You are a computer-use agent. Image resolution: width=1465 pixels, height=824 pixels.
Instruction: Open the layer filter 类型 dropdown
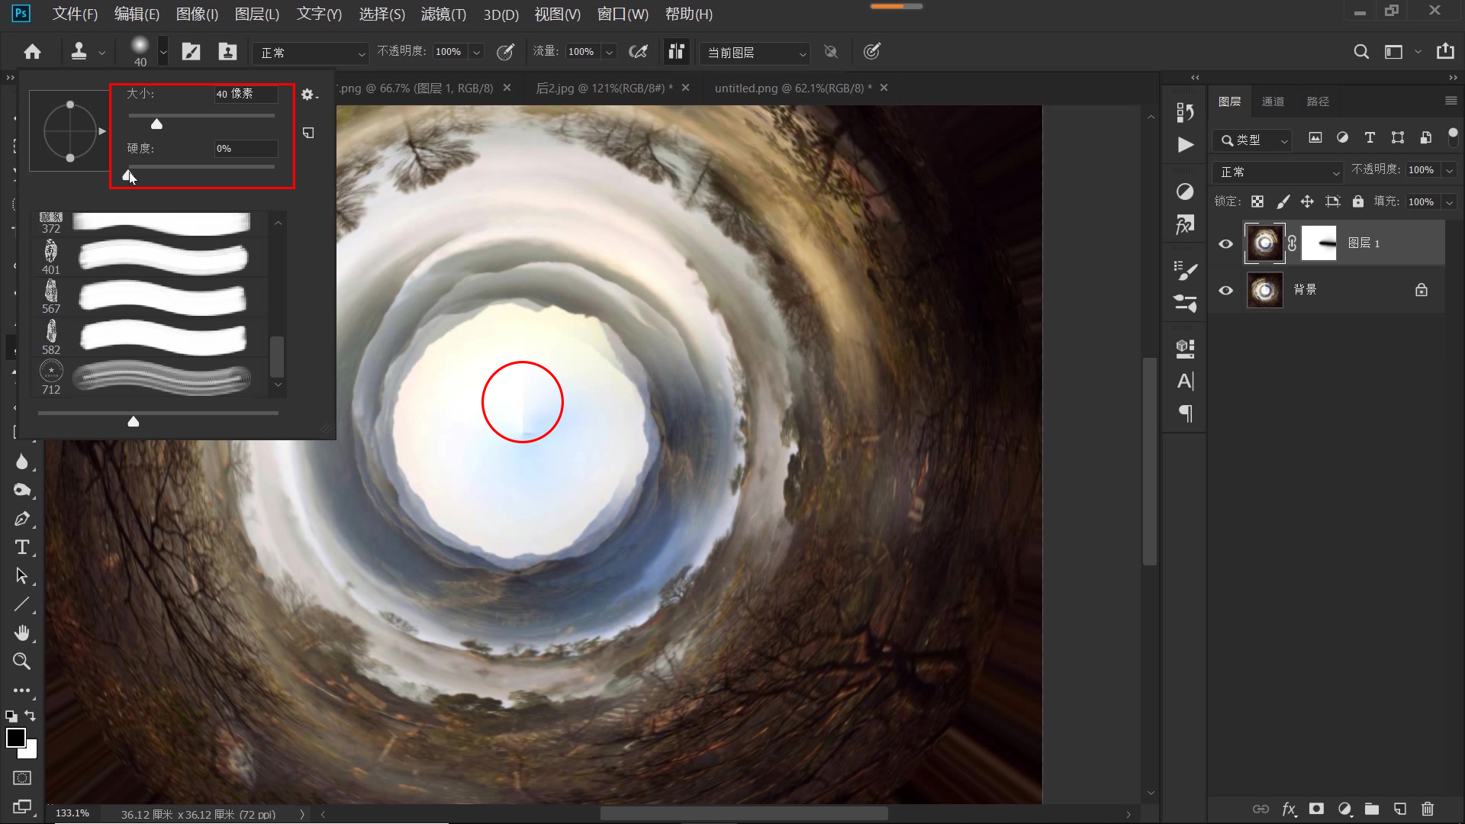(x=1253, y=140)
